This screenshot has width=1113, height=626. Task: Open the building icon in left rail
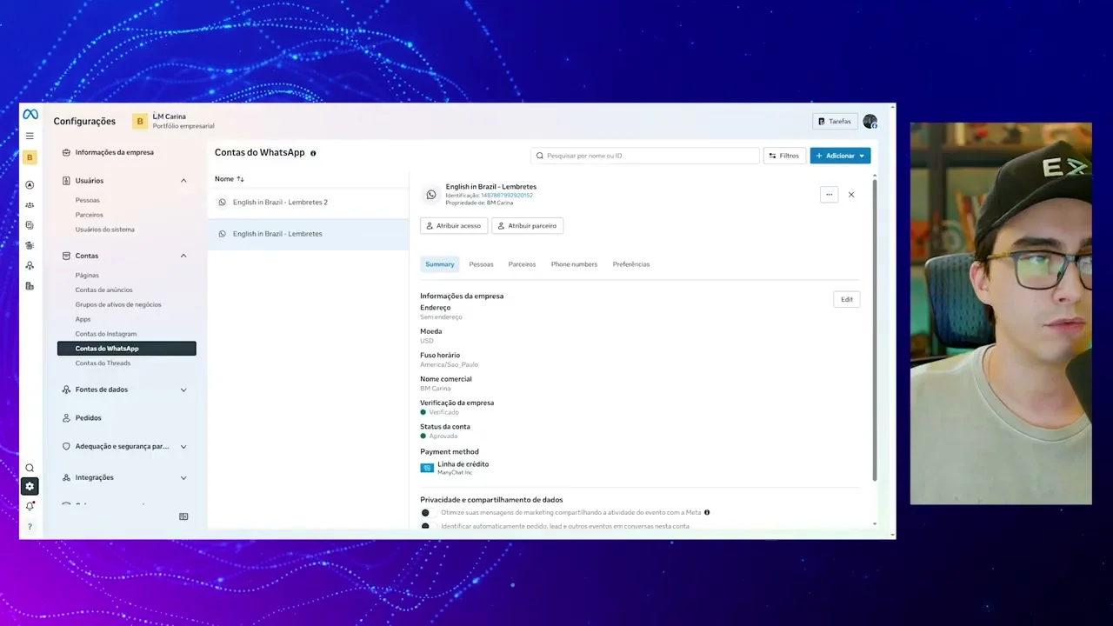pos(30,286)
